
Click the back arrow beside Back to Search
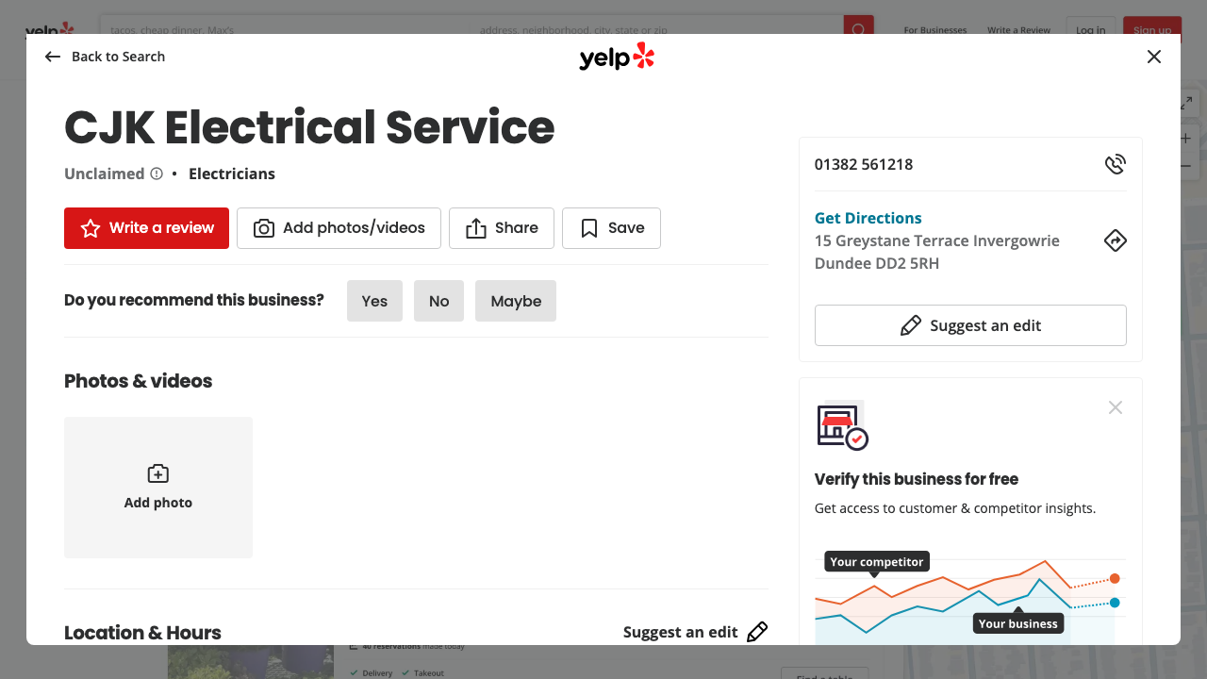pyautogui.click(x=52, y=57)
